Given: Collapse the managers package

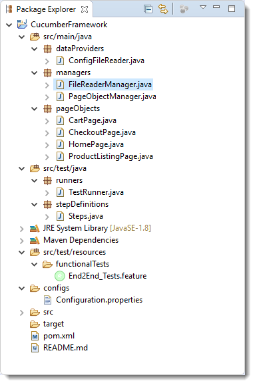Looking at the screenshot, I should pos(35,73).
